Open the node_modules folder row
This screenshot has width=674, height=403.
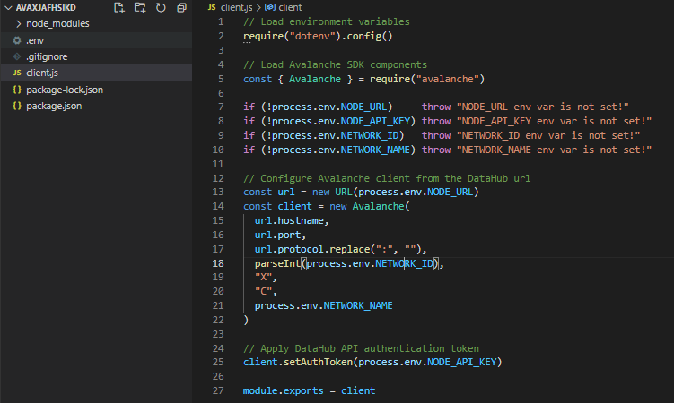click(x=96, y=23)
